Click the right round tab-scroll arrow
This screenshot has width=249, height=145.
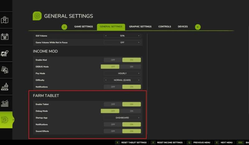pos(198,27)
